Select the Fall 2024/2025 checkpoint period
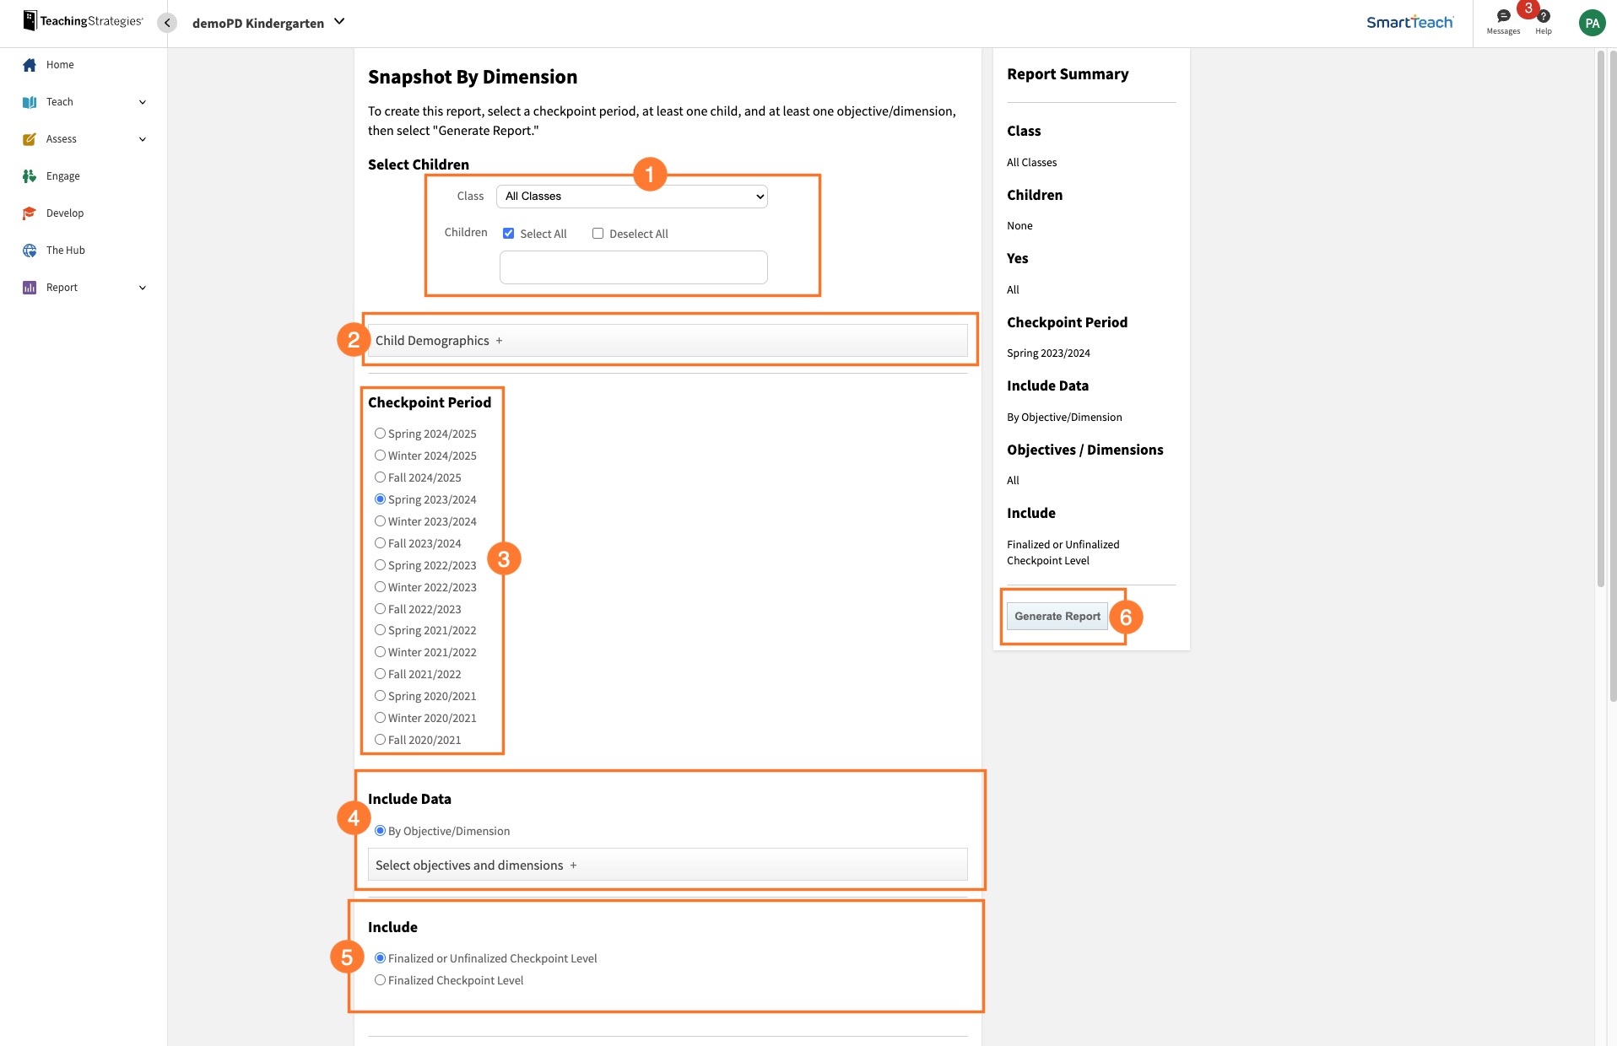This screenshot has height=1046, width=1617. coord(380,477)
